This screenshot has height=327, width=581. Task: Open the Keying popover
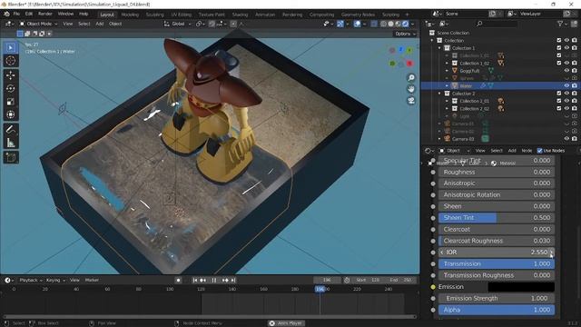coord(55,281)
